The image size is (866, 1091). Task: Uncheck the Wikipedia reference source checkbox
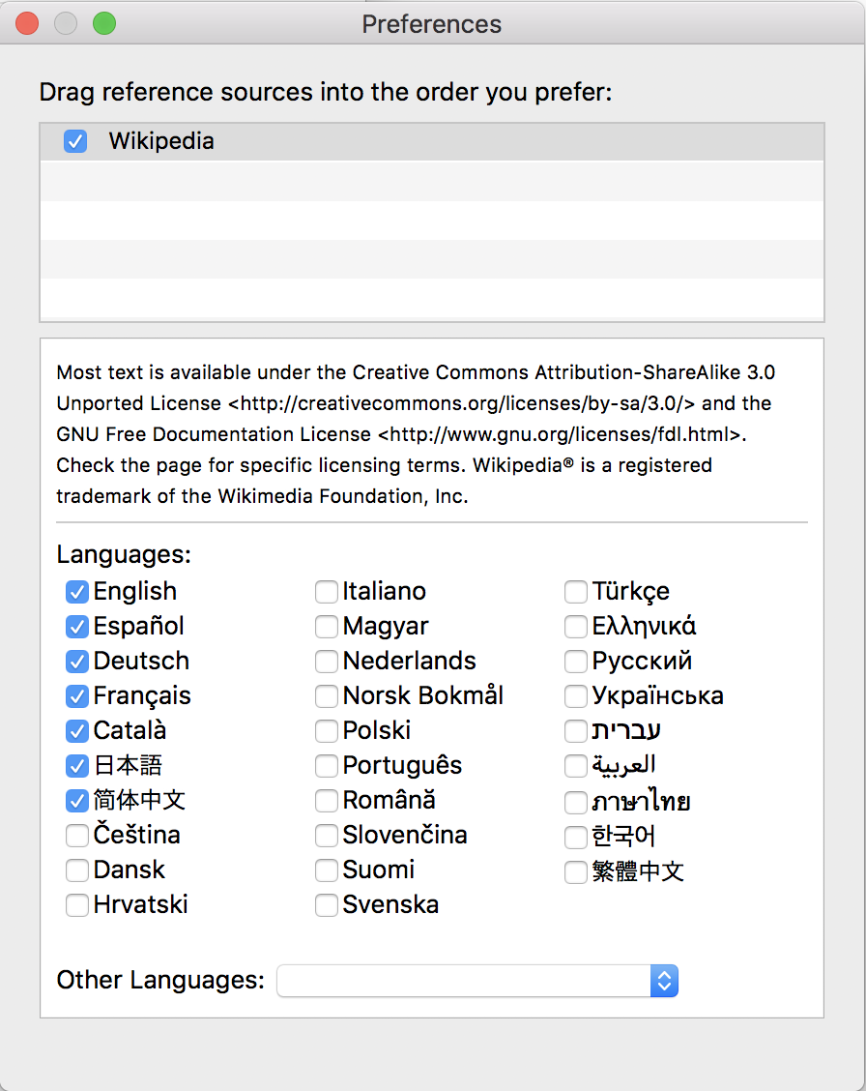pos(75,141)
